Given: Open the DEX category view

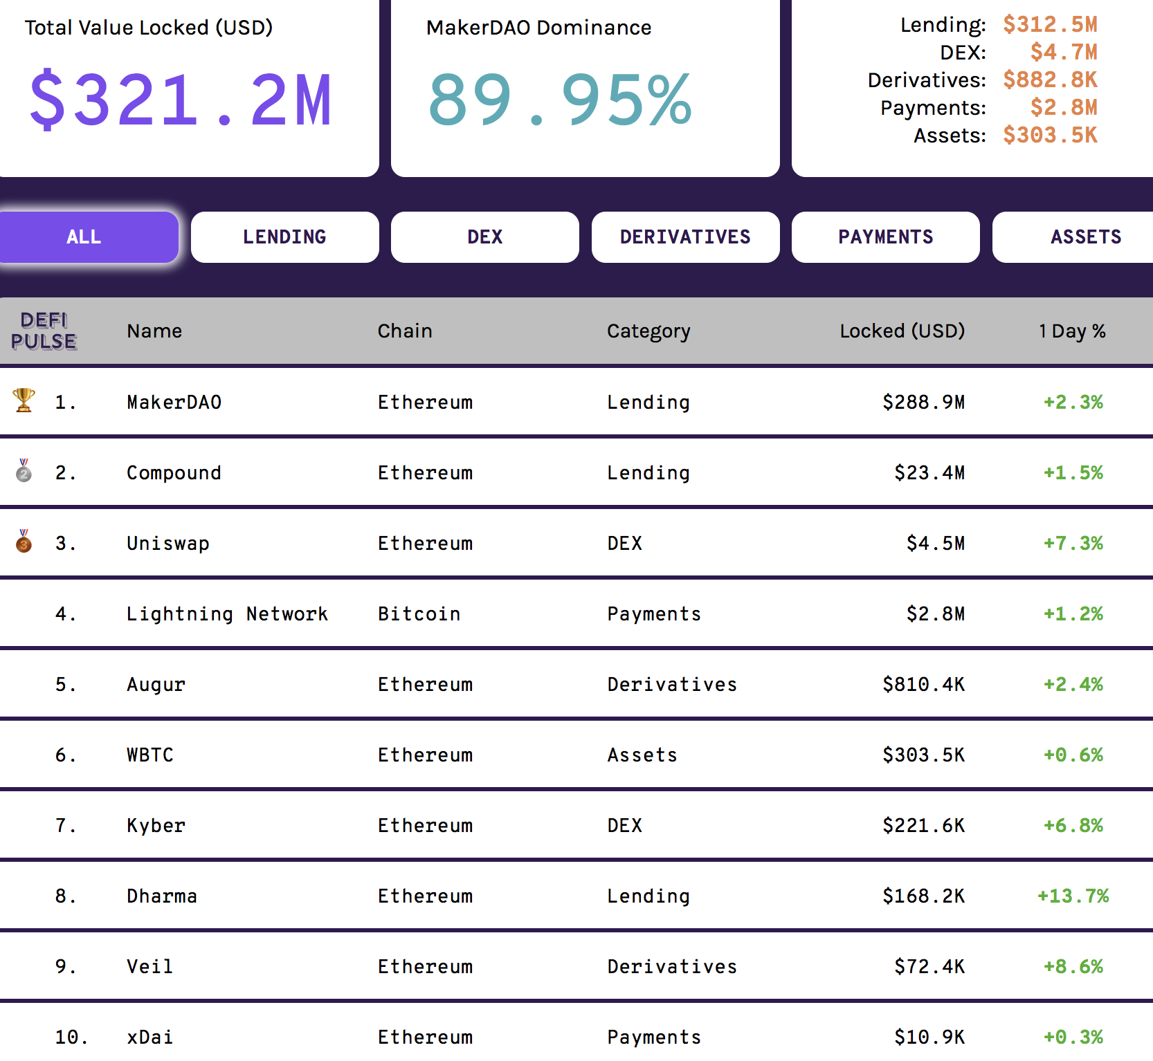Looking at the screenshot, I should tap(484, 237).
